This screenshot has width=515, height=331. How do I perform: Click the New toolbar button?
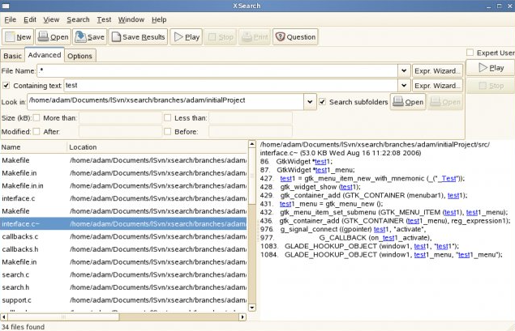(x=18, y=36)
